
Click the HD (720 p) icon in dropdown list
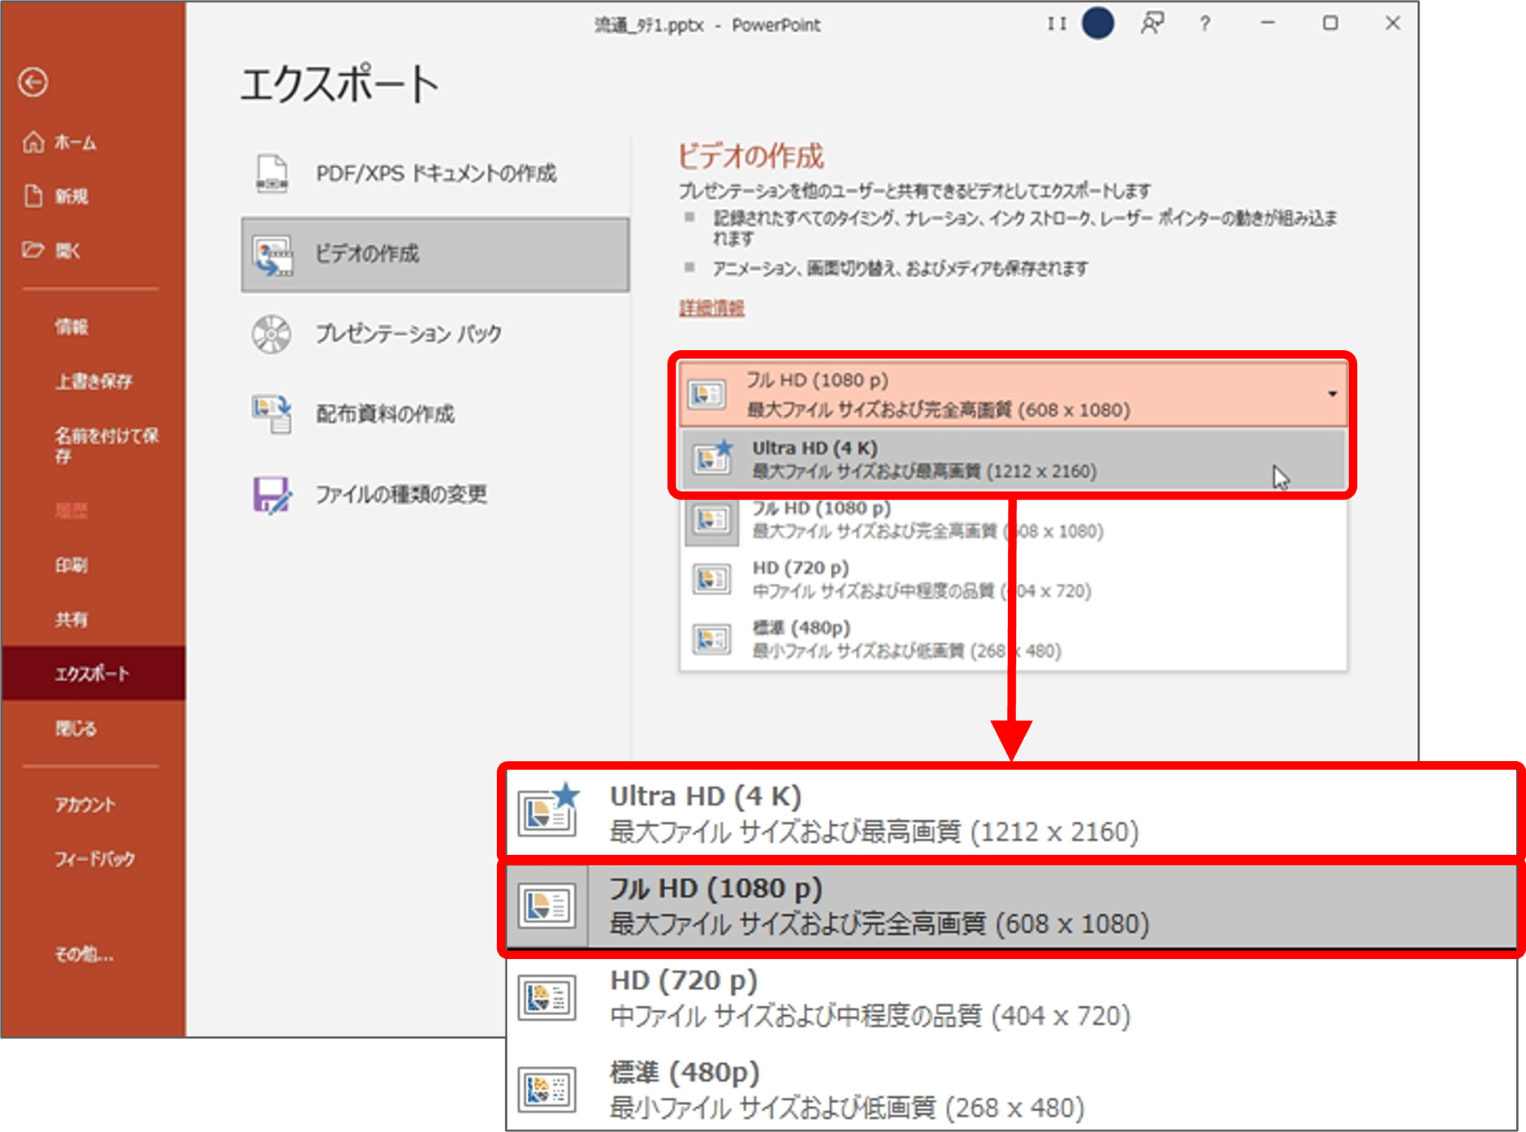pyautogui.click(x=711, y=579)
